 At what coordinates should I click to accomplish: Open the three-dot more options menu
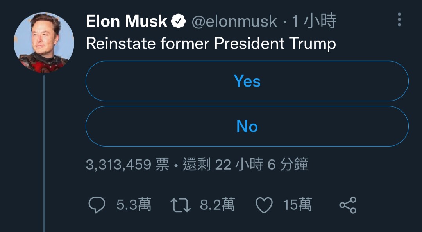(x=399, y=19)
